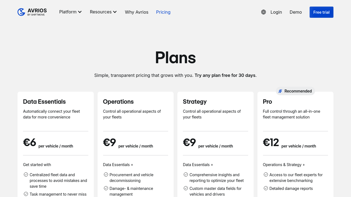351x197 pixels.
Task: Open the Login link
Action: (276, 12)
